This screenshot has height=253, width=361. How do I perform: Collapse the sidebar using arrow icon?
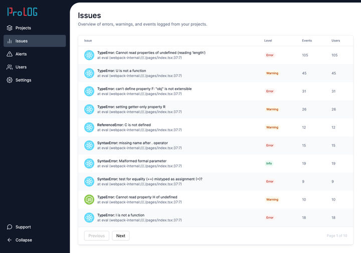(10, 240)
